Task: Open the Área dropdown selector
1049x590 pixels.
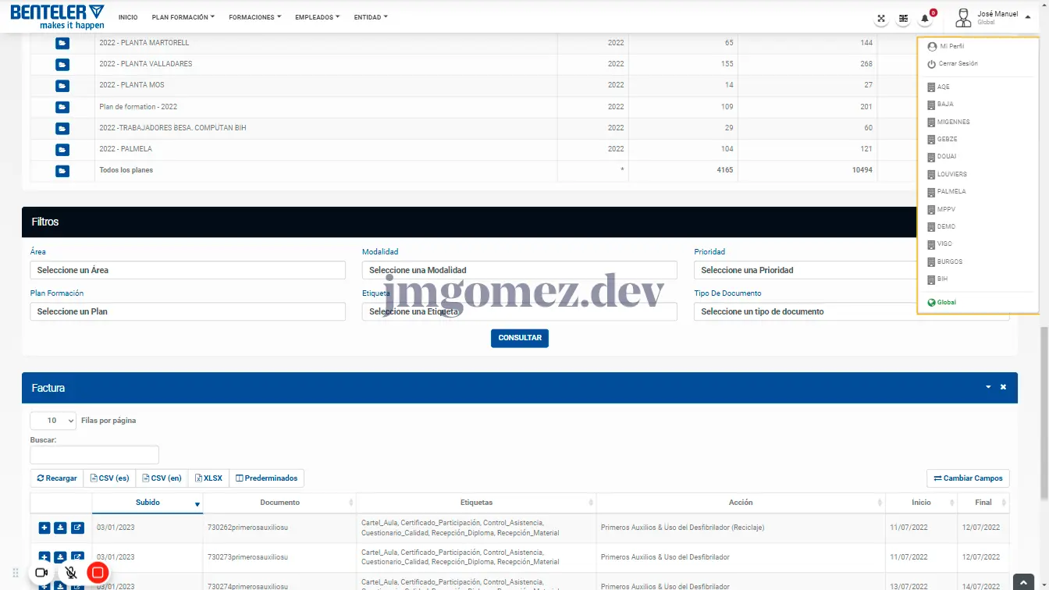Action: point(187,270)
